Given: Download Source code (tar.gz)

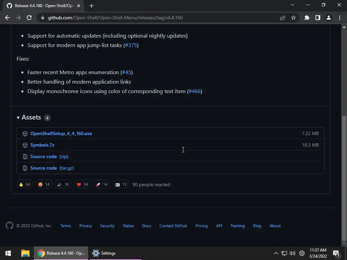Looking at the screenshot, I should [52, 168].
